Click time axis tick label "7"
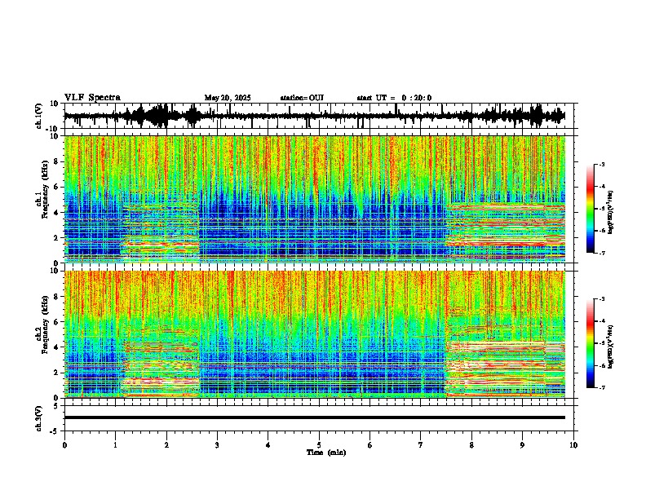This screenshot has height=499, width=646. pos(421,445)
